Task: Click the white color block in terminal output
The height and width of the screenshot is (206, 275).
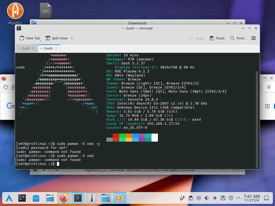Action: tap(154, 138)
